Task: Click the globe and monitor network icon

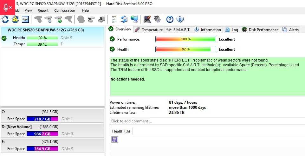Action: [134, 19]
